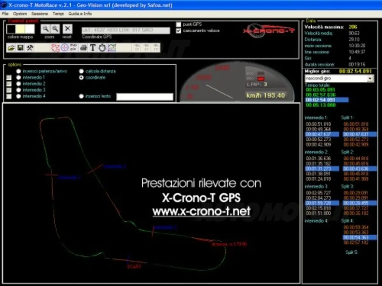Click the text field beside inserisci testo

145,97
